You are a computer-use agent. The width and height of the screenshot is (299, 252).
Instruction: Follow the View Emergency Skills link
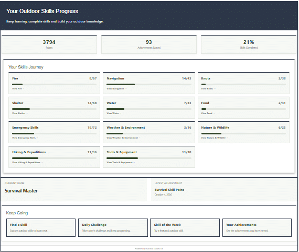(25, 138)
